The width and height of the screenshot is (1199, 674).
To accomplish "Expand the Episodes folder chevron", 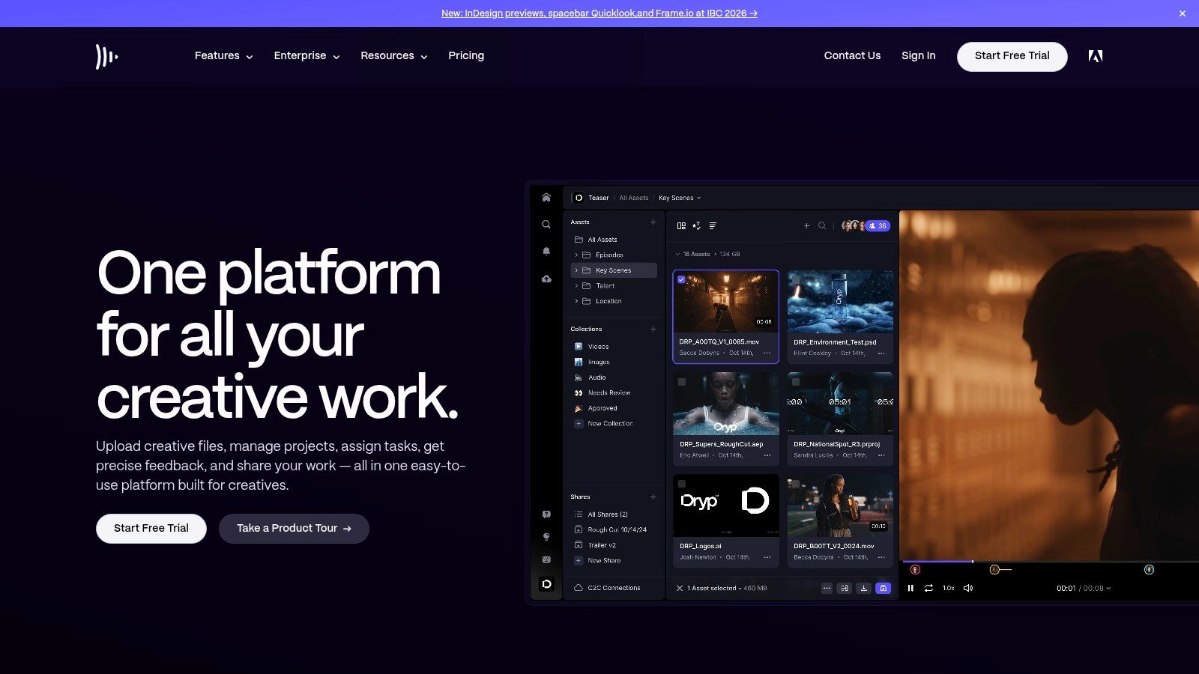I will click(576, 255).
